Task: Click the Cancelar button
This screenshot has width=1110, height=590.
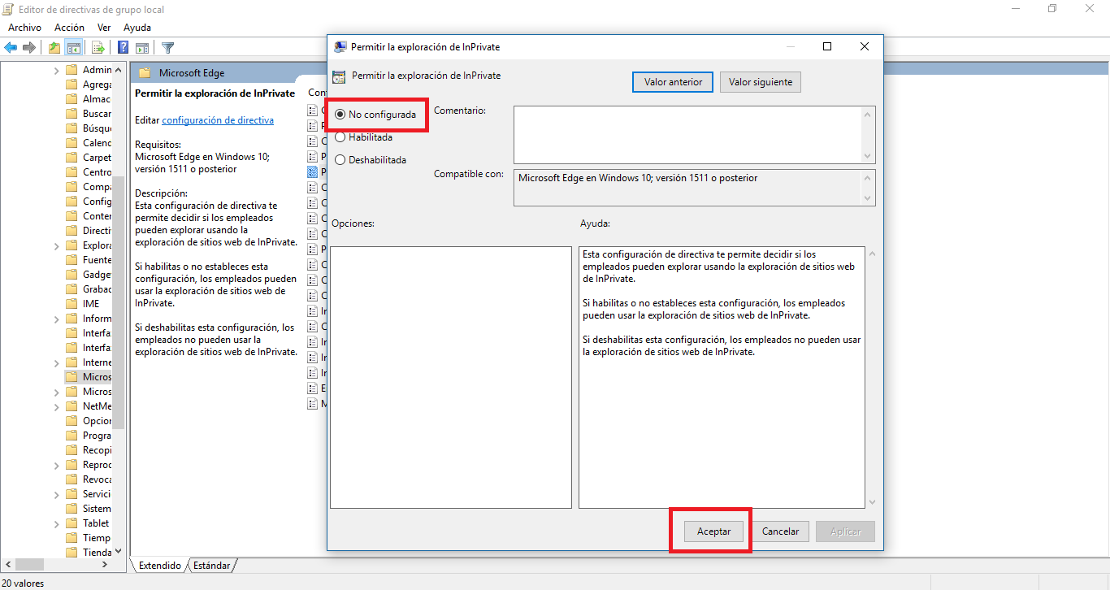Action: (x=780, y=531)
